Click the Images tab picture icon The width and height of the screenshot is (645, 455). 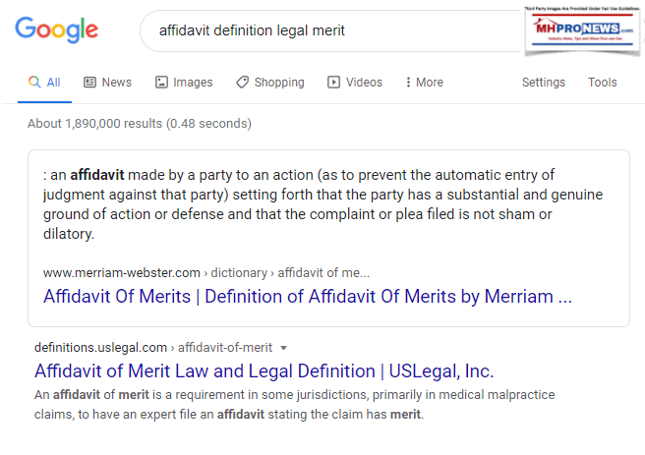161,83
